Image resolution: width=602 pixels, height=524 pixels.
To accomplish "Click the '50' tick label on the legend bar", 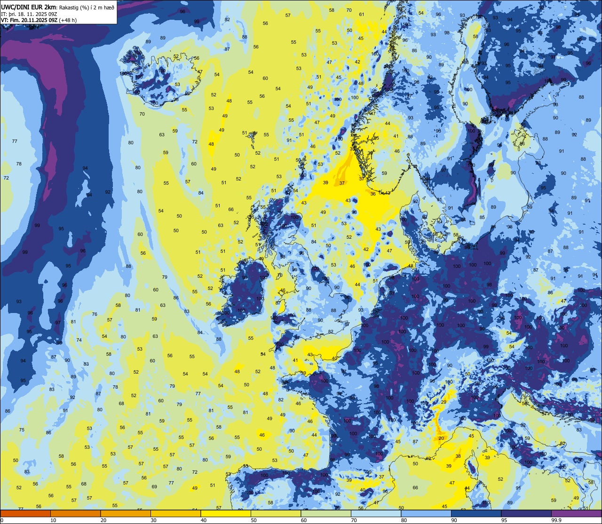I will click(254, 520).
